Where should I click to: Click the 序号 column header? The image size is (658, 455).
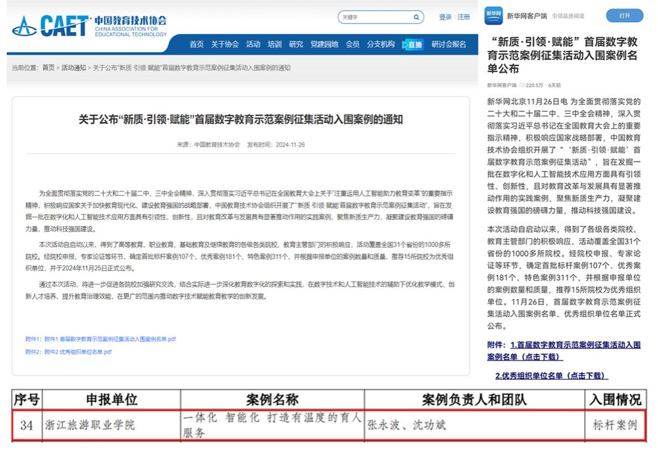[27, 399]
